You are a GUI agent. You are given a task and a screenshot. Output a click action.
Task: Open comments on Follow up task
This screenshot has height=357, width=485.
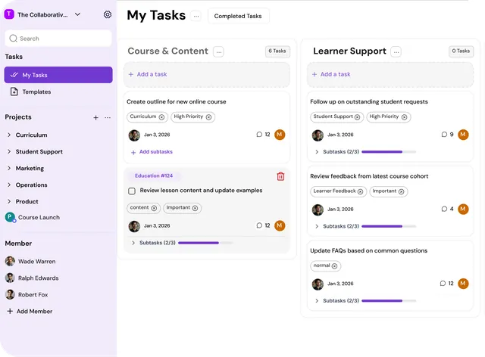[447, 135]
